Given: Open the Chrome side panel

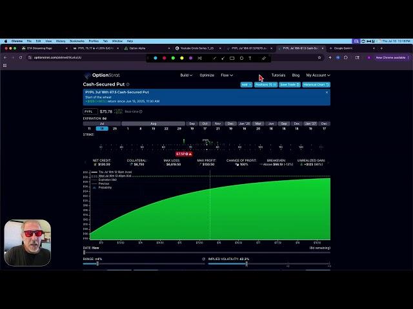Looking at the screenshot, I should [x=357, y=57].
